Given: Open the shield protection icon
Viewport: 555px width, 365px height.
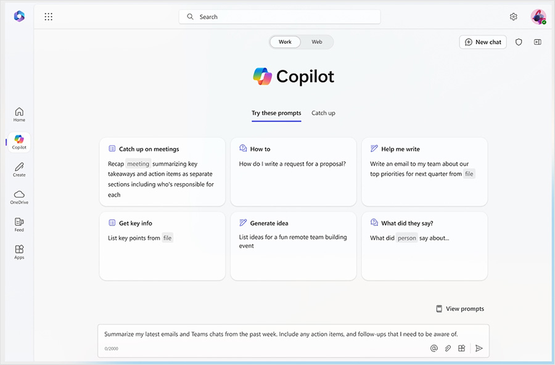Looking at the screenshot, I should (519, 42).
